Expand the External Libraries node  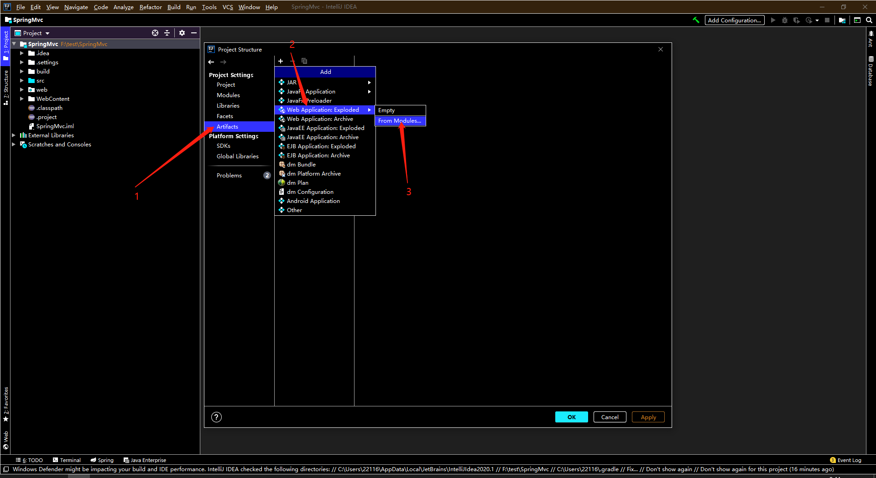[x=14, y=135]
